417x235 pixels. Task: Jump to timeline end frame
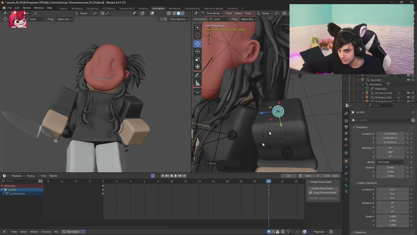(x=184, y=176)
